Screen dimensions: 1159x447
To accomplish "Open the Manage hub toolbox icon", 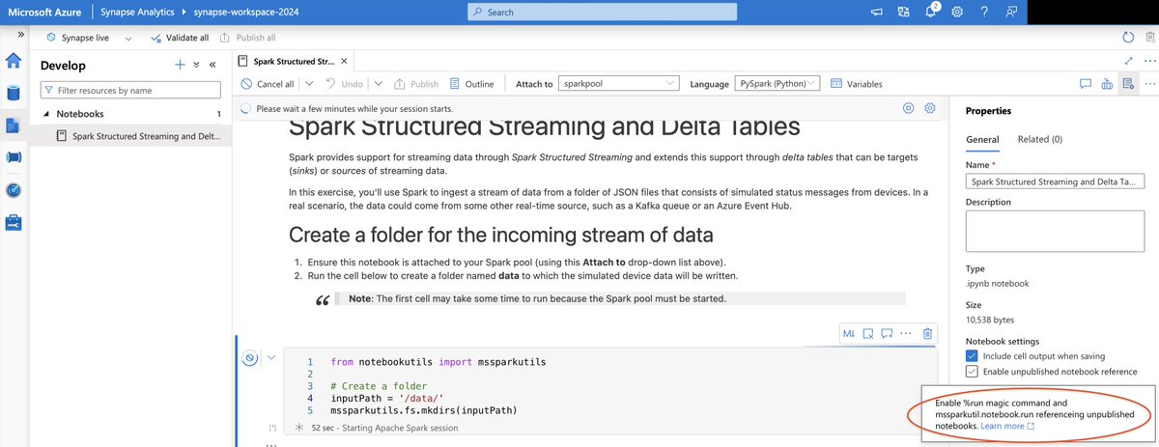I will [x=14, y=222].
